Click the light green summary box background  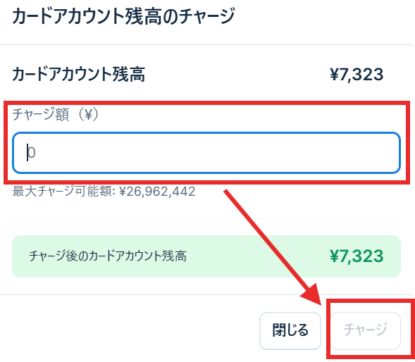tap(206, 256)
